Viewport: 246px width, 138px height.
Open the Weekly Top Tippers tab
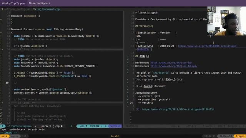[x=13, y=3]
